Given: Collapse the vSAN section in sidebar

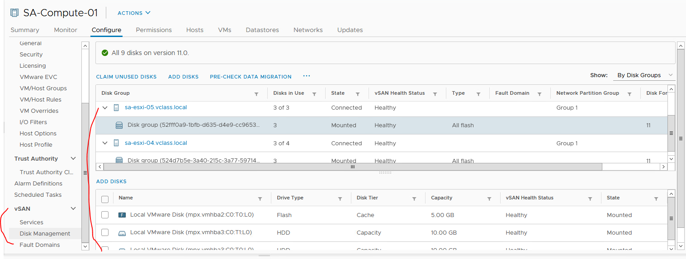Looking at the screenshot, I should [x=73, y=209].
